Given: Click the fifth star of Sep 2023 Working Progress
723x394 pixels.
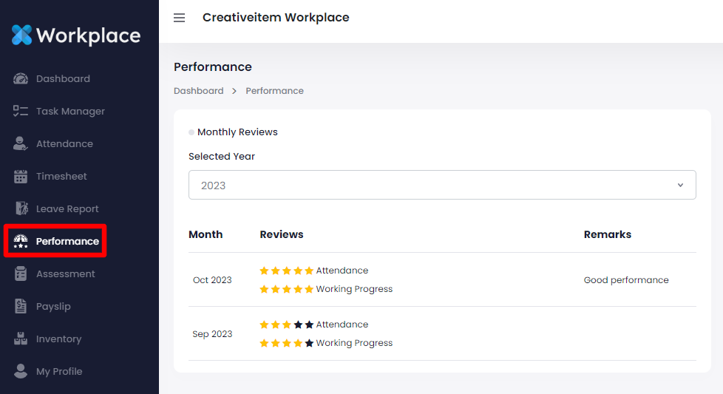Looking at the screenshot, I should click(309, 343).
